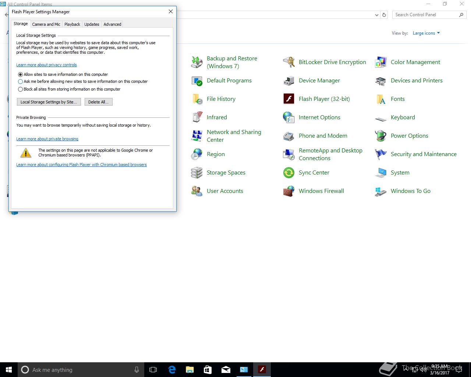The image size is (471, 377).
Task: Click the search magnifier icon in Control Panel
Action: (x=461, y=15)
